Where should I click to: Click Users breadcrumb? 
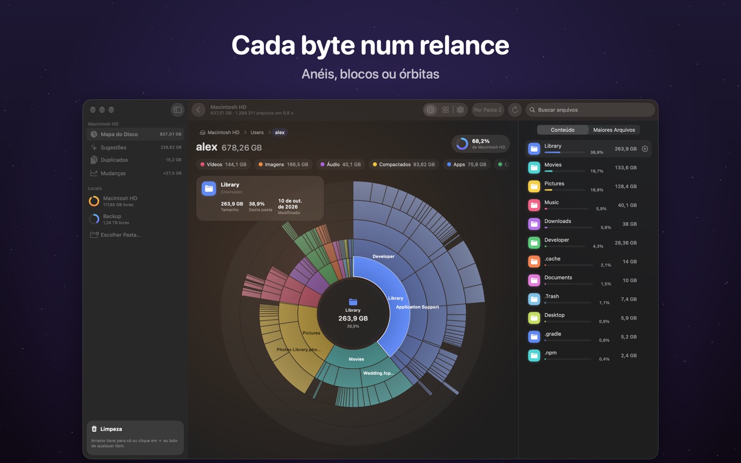257,132
